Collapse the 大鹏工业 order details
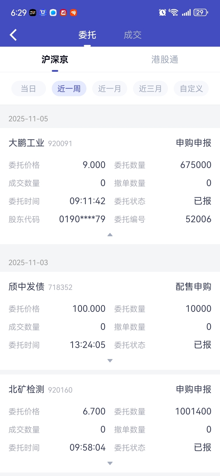The height and width of the screenshot is (476, 220). [110, 235]
